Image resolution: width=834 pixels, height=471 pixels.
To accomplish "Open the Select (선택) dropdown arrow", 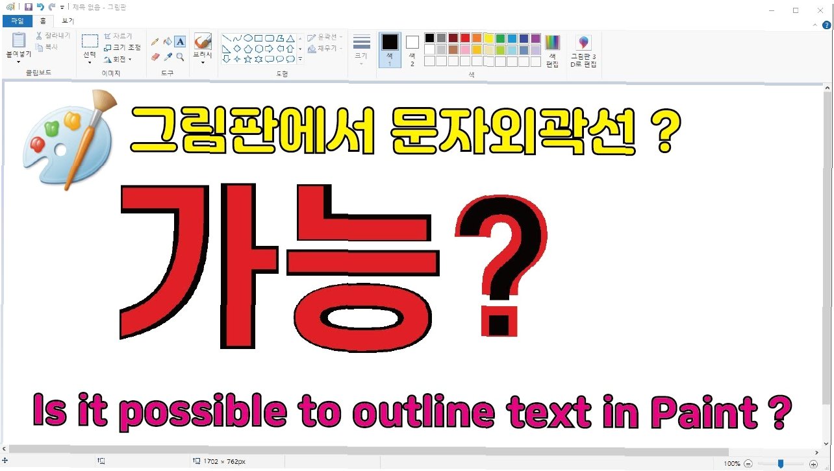I will [x=90, y=62].
